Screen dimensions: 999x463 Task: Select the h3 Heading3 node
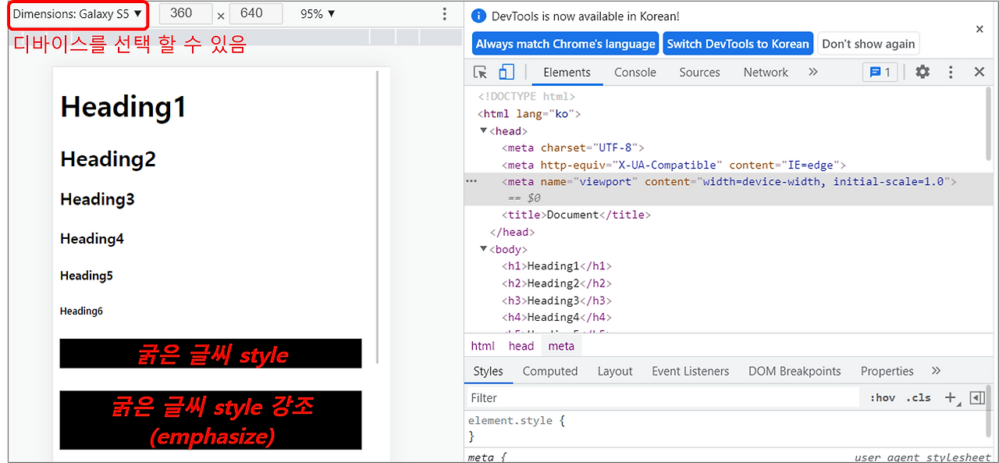556,301
